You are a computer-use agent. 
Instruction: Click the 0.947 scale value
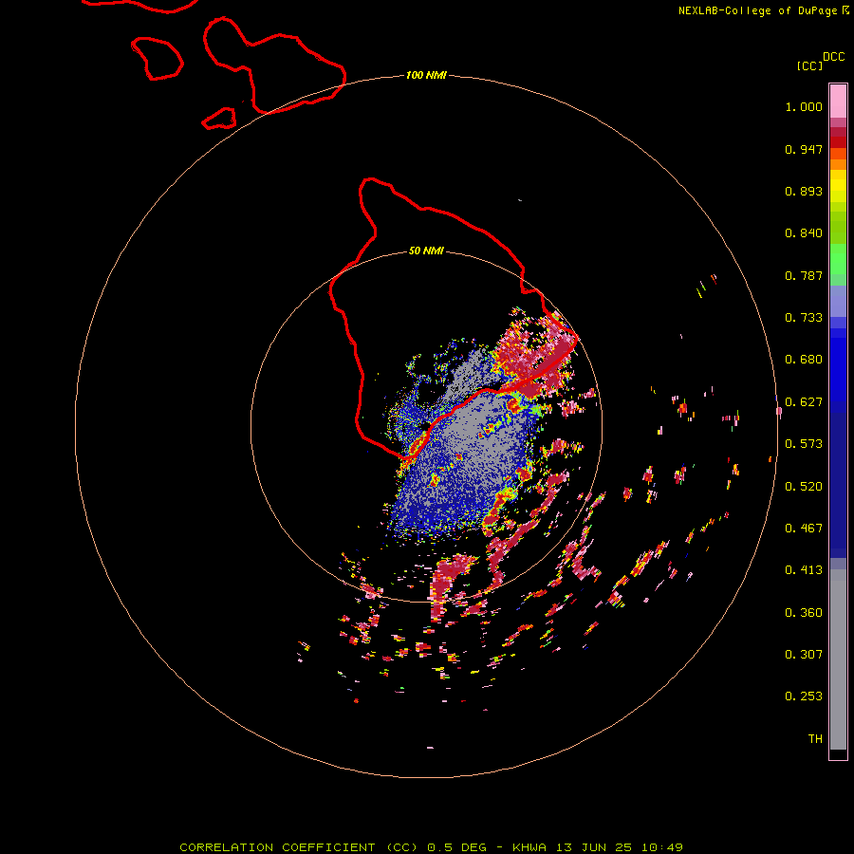804,149
